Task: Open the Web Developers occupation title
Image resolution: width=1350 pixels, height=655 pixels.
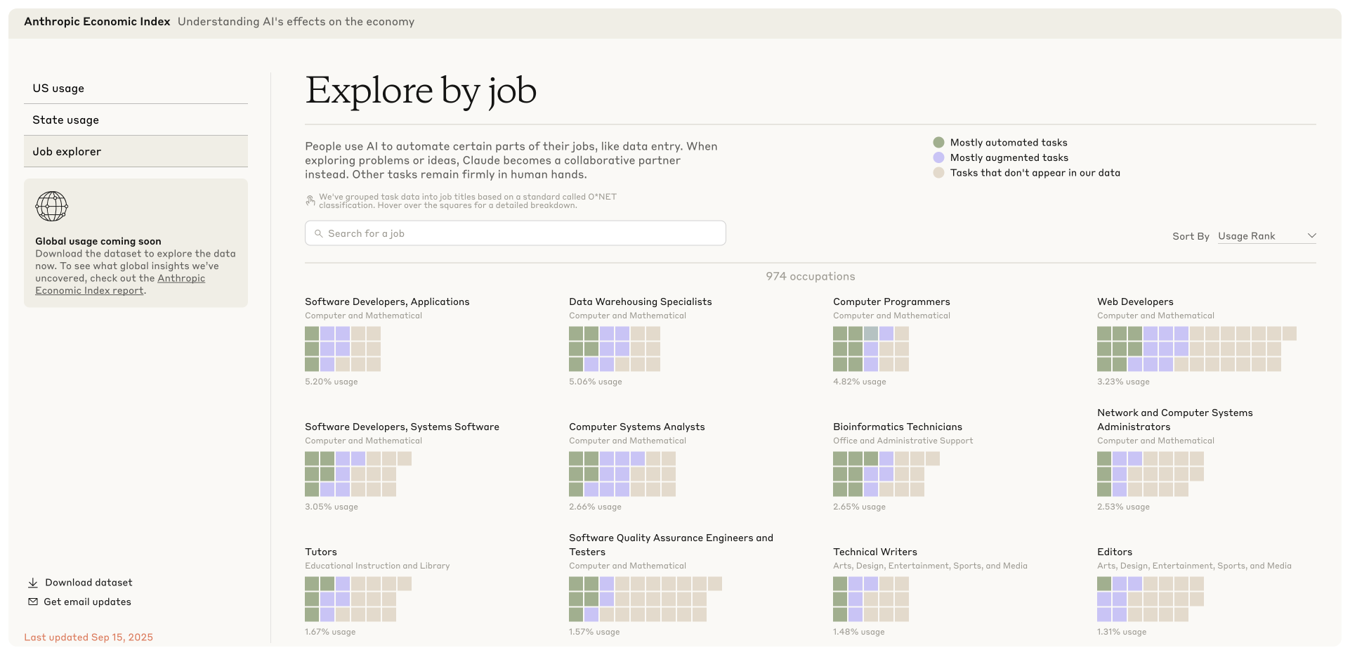Action: 1135,301
